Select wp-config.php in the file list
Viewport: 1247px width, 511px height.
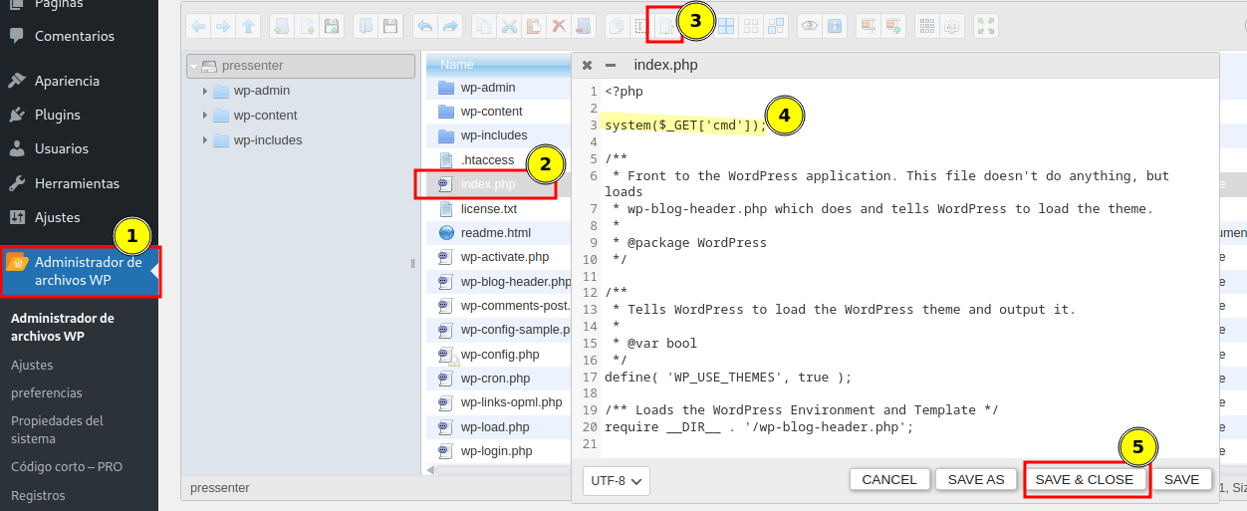499,355
